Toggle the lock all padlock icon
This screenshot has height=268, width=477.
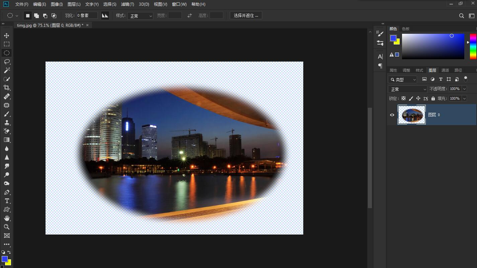[x=433, y=98]
